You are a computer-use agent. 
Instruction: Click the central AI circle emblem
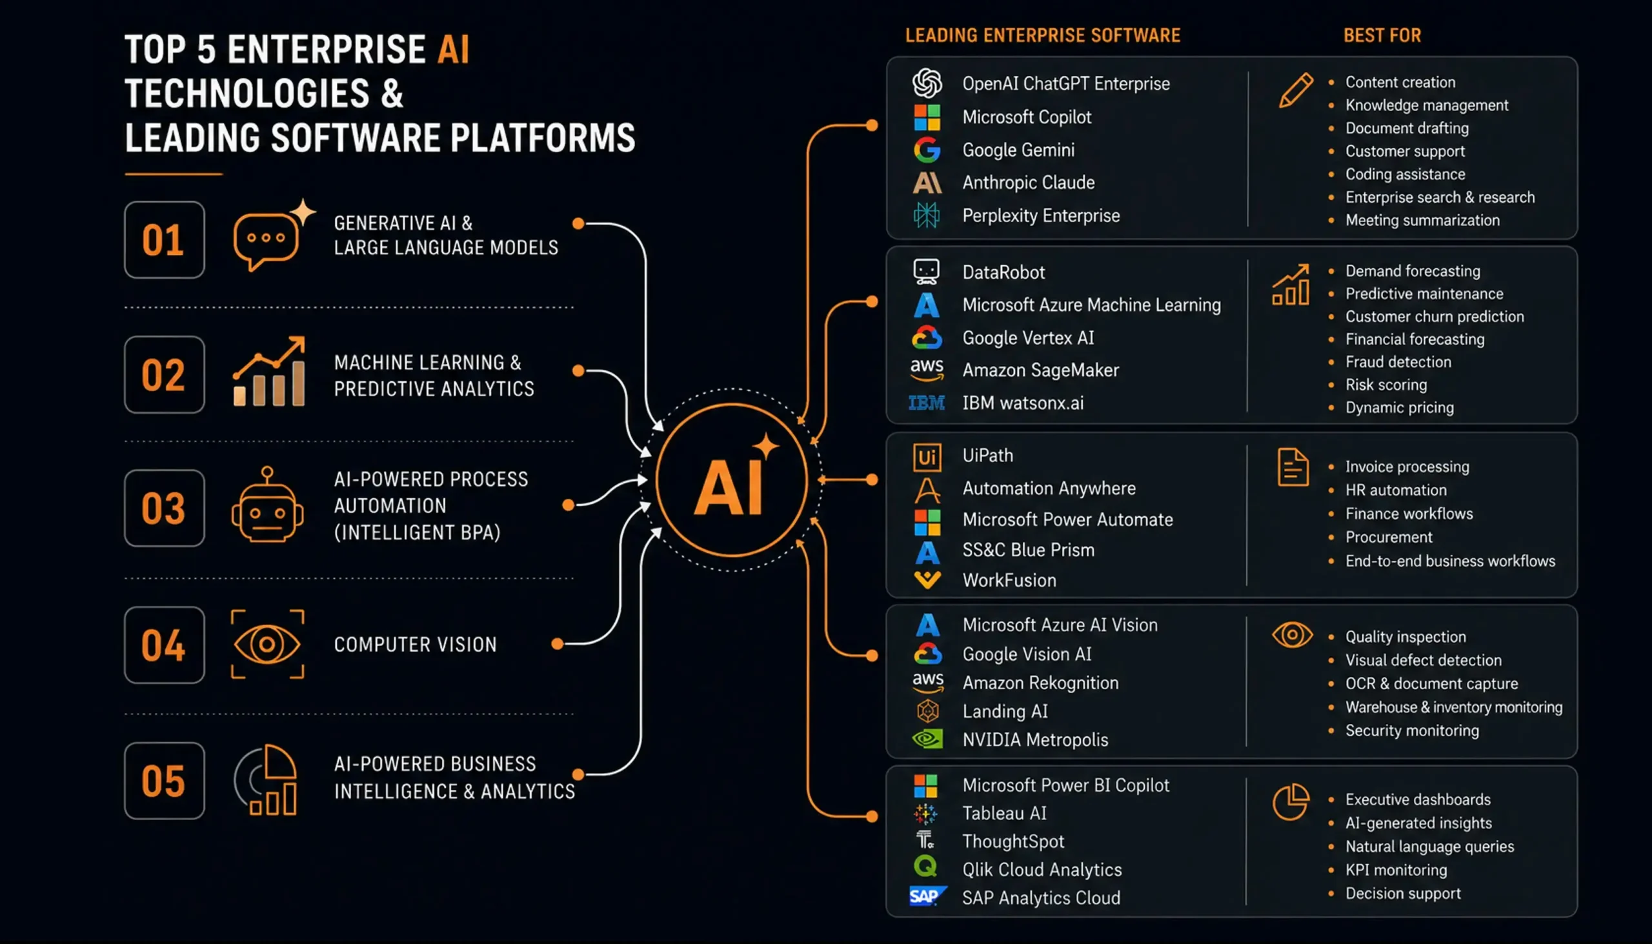click(x=731, y=481)
